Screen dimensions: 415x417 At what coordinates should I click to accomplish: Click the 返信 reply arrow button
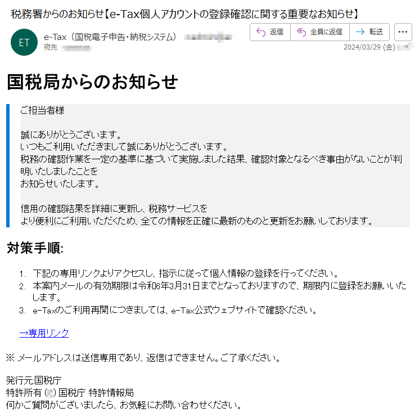pos(270,32)
